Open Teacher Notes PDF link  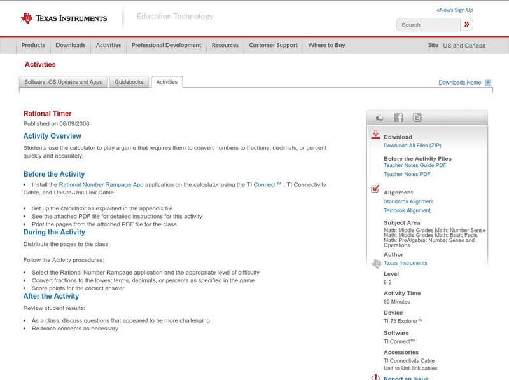click(407, 175)
